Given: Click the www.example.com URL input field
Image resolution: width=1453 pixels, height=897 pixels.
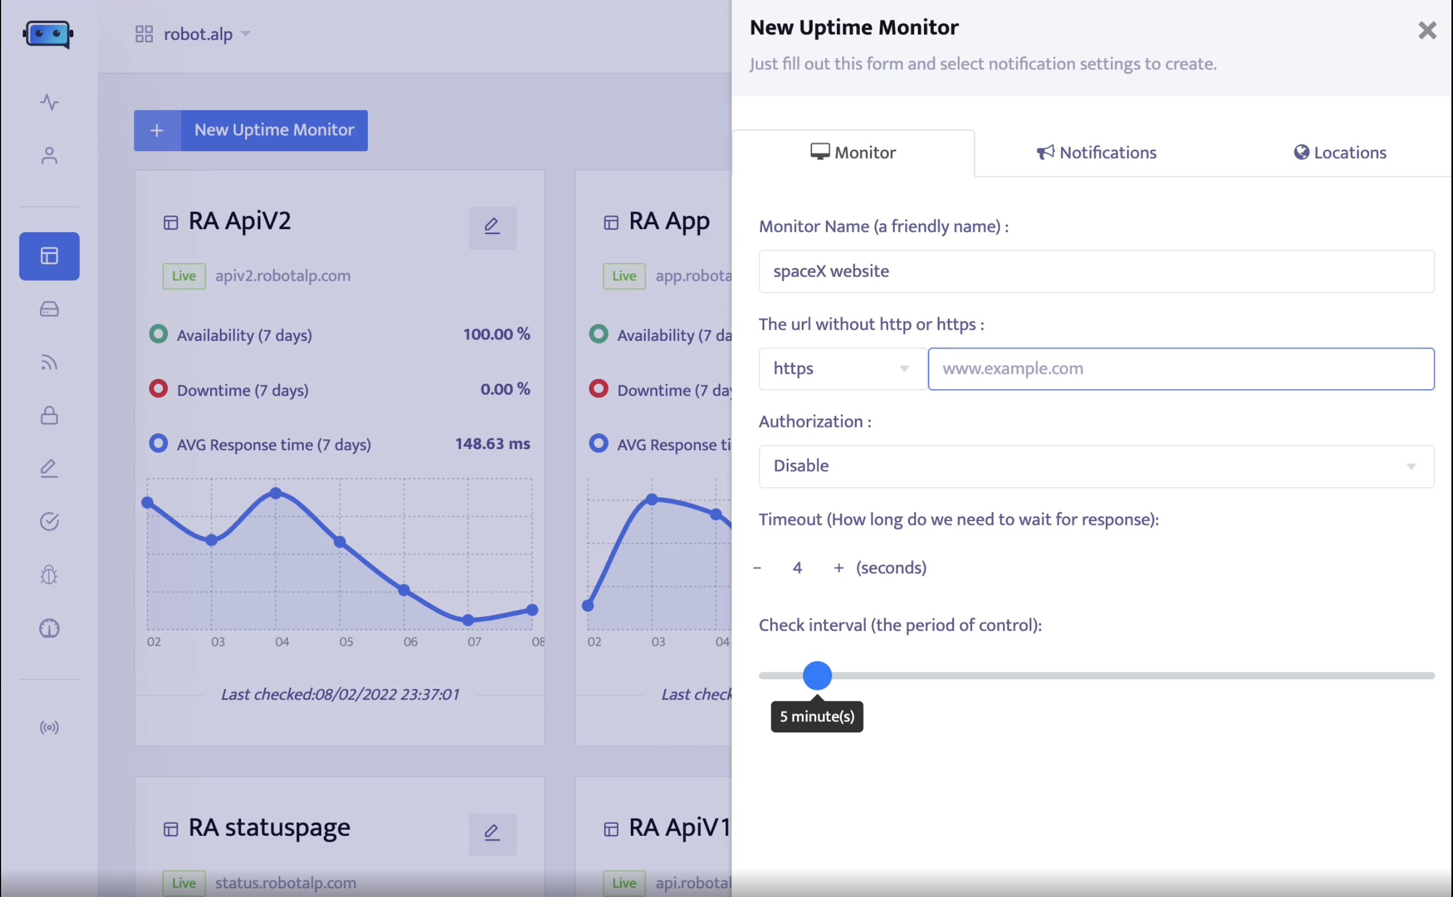Looking at the screenshot, I should tap(1180, 368).
